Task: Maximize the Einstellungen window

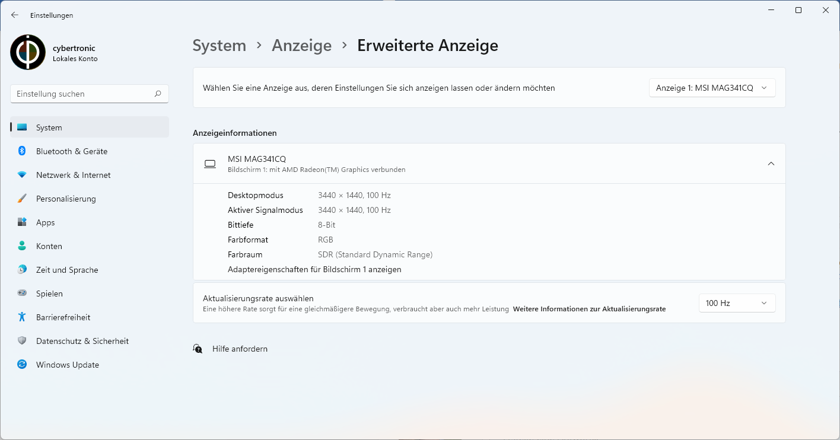Action: click(798, 10)
